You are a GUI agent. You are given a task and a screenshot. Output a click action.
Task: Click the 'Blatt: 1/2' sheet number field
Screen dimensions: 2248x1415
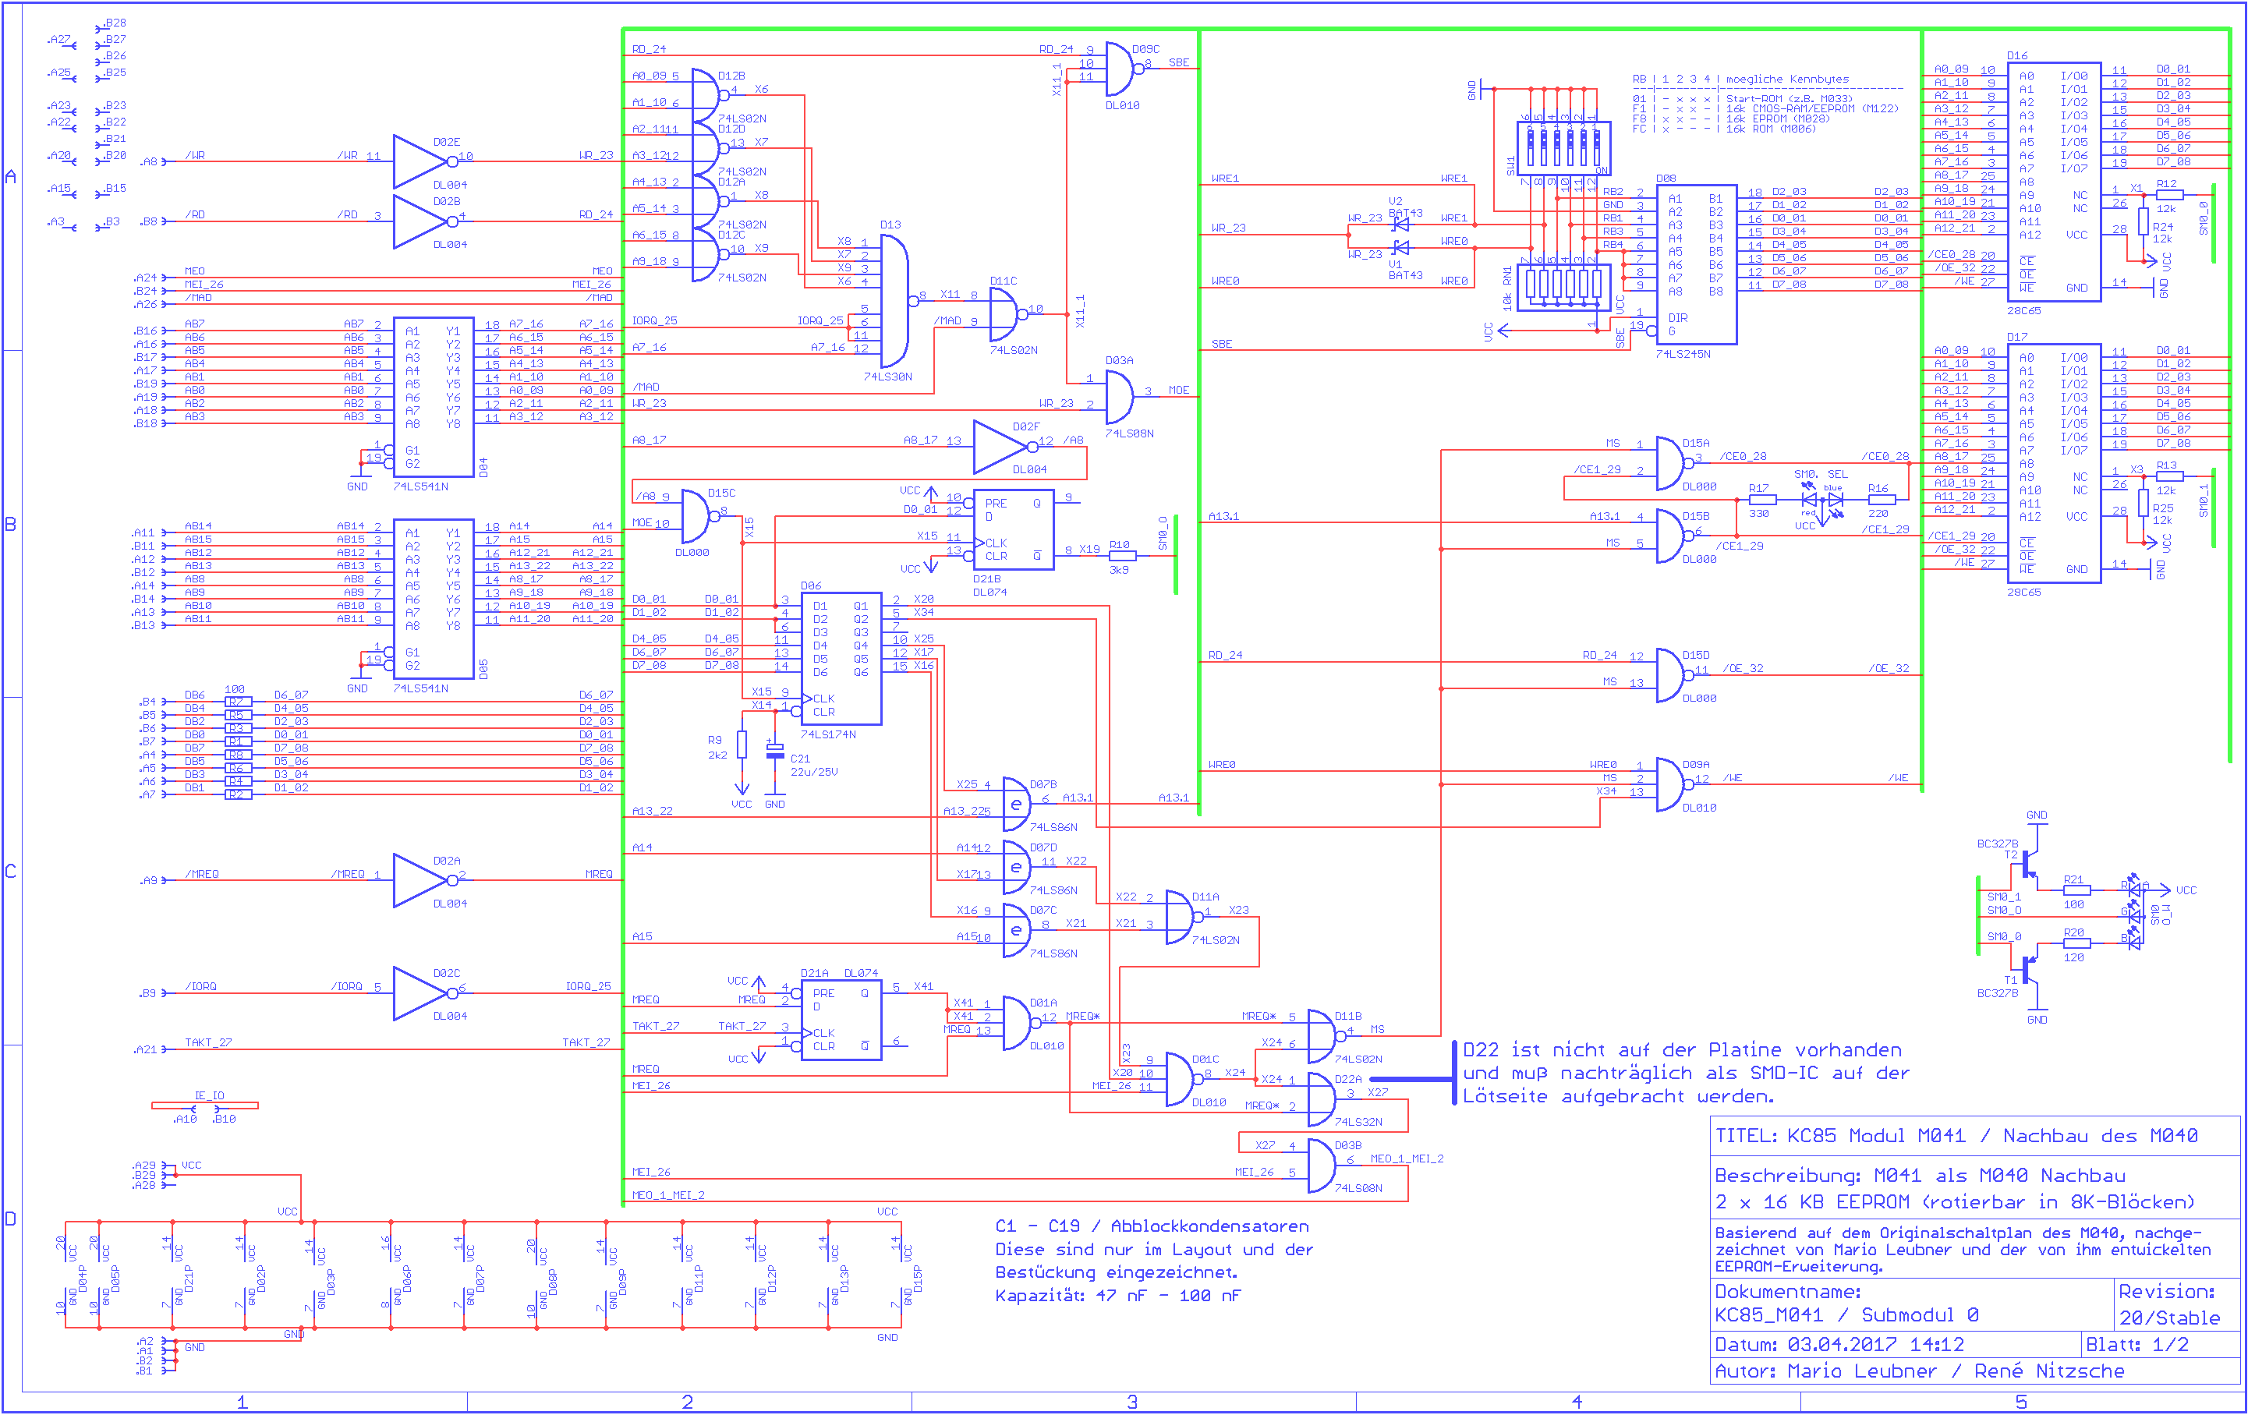2137,1345
